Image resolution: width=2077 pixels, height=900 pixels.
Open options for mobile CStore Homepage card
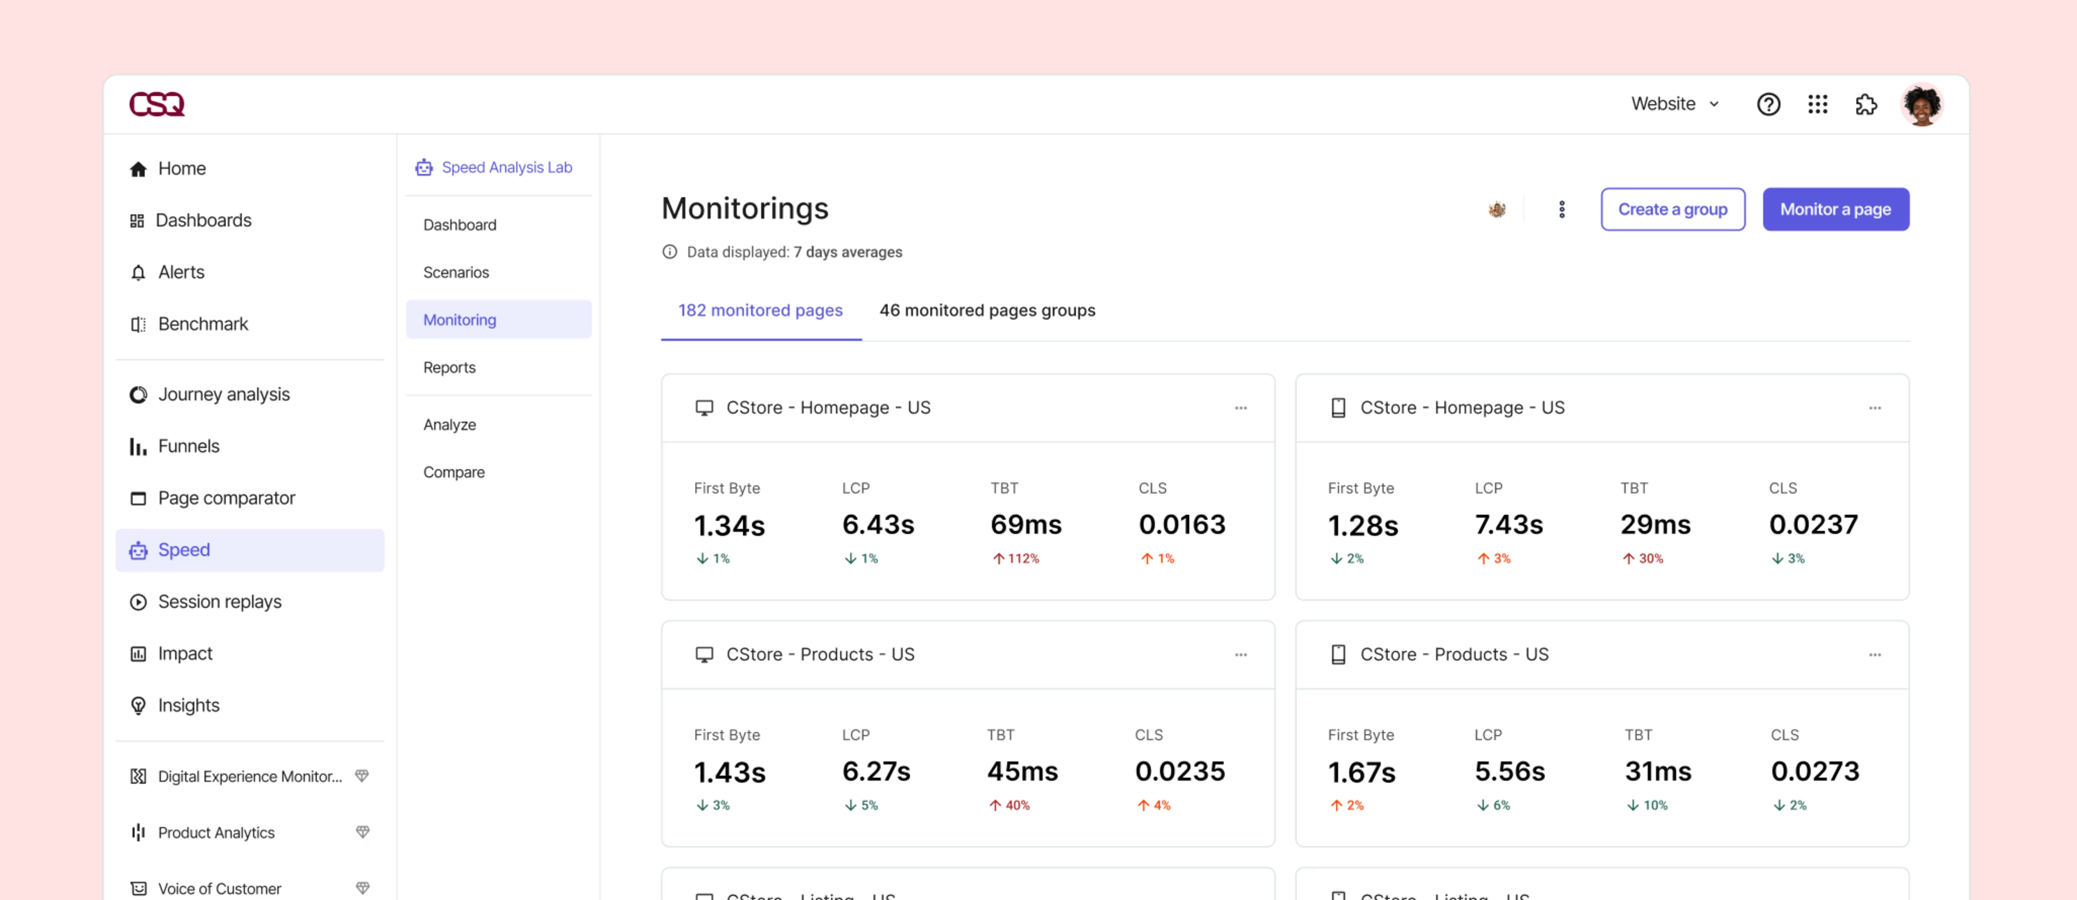(x=1874, y=408)
